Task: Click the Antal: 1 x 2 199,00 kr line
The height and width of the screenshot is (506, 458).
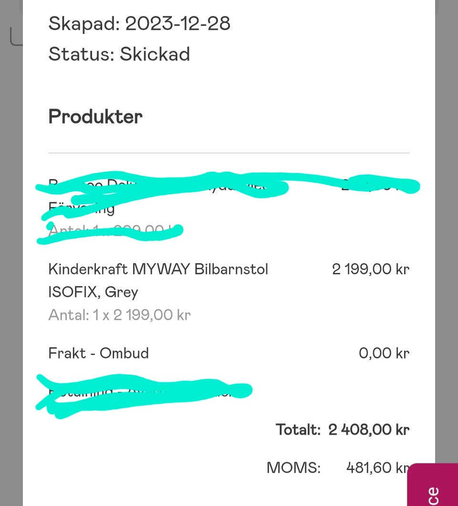Action: click(119, 315)
